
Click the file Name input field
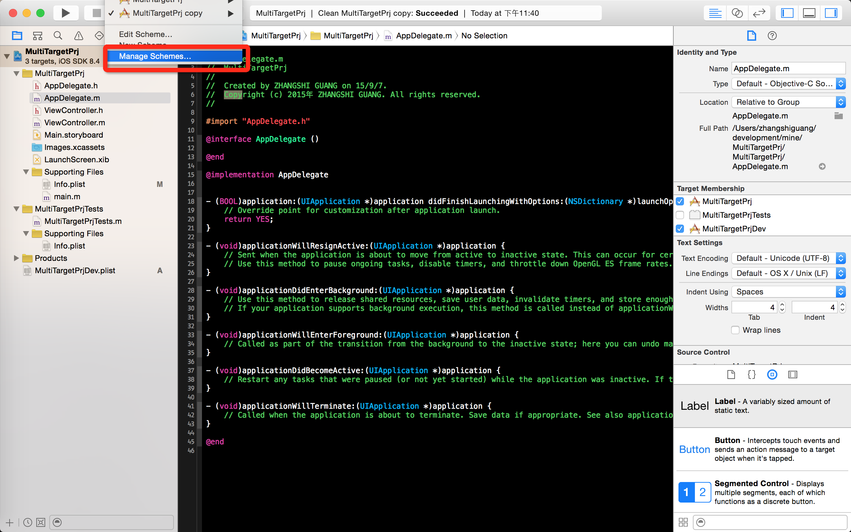[788, 68]
